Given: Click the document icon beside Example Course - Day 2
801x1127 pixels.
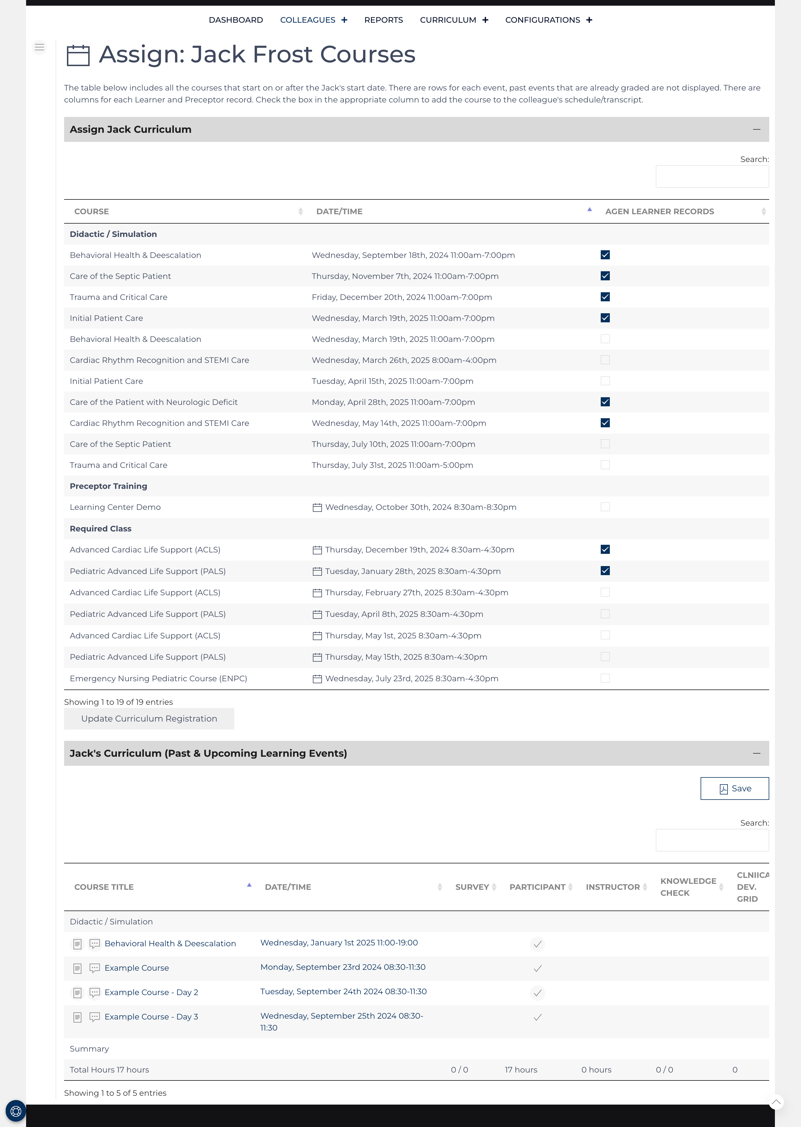Looking at the screenshot, I should click(77, 992).
